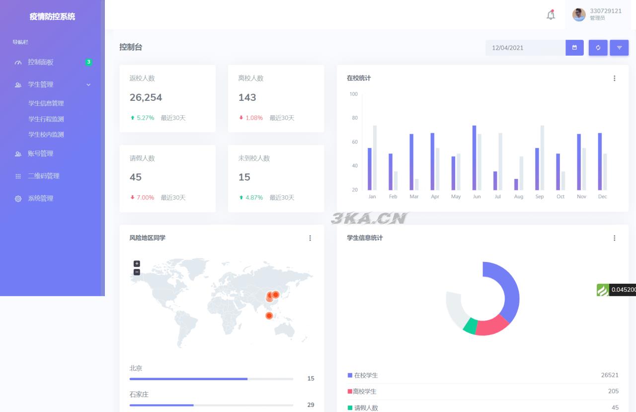Navigate to 学生行程监测 in the sidebar
The image size is (636, 412).
46,119
